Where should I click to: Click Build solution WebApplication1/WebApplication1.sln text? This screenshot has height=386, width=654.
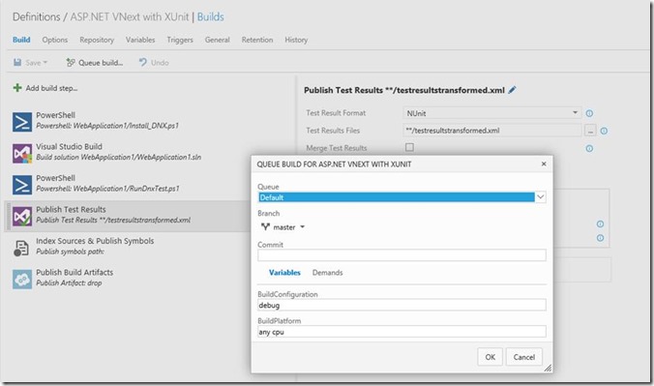pyautogui.click(x=118, y=158)
